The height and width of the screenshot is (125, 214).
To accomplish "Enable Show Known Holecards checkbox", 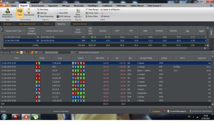I will tap(77, 52).
